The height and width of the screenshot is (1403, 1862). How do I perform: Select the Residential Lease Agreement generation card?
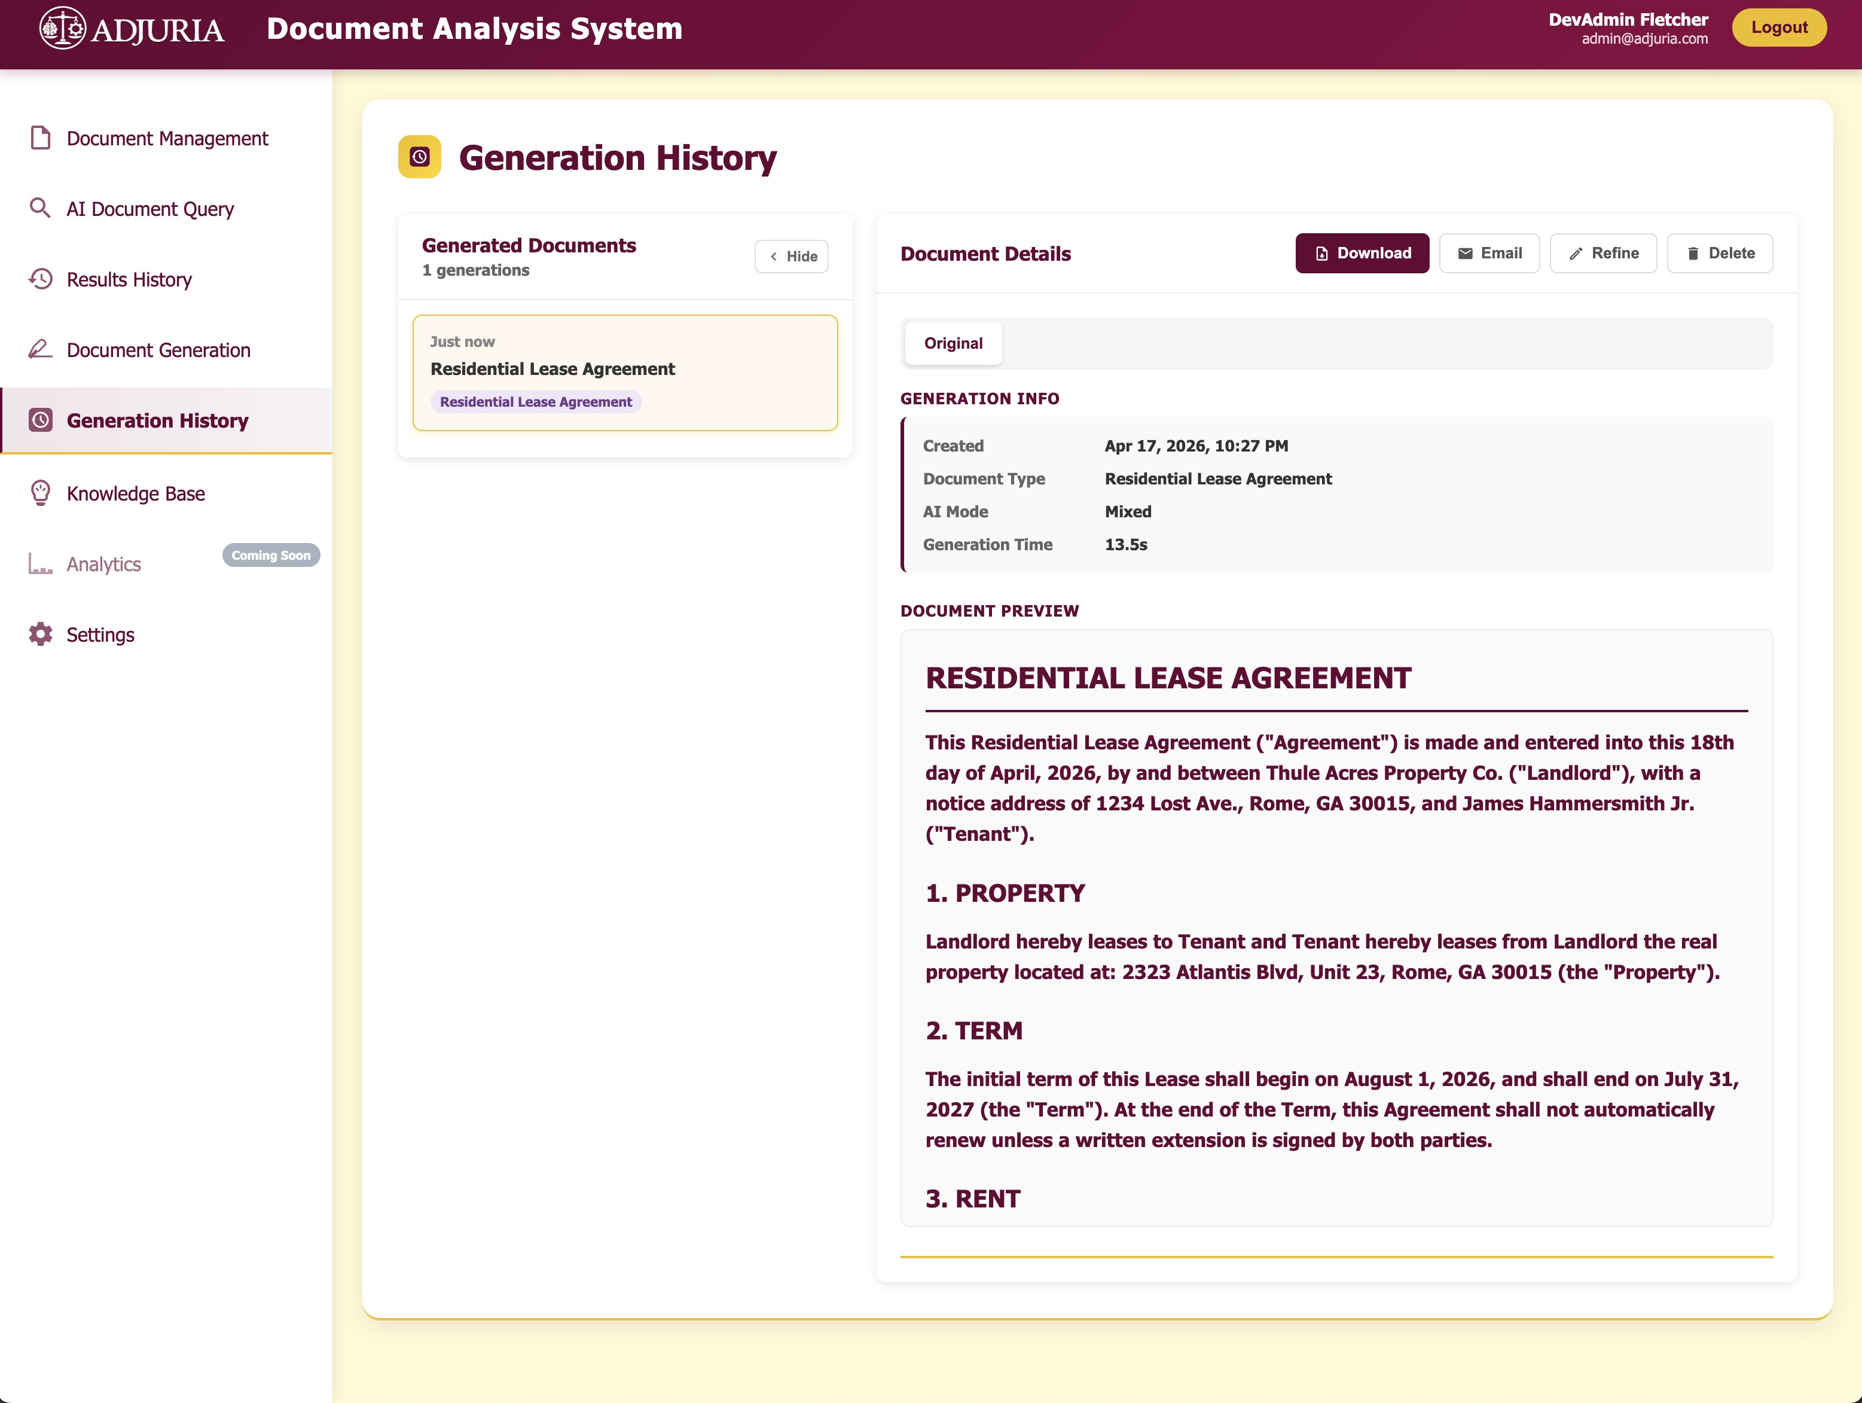tap(625, 372)
